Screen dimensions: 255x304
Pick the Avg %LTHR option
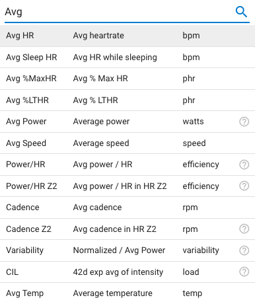tap(127, 100)
